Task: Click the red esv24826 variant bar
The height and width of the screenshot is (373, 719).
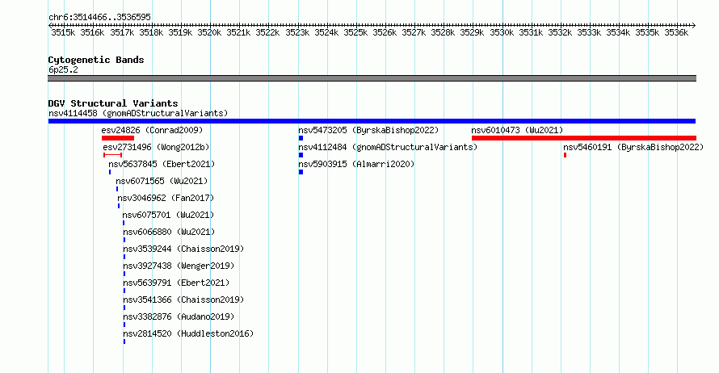Action: (118, 138)
